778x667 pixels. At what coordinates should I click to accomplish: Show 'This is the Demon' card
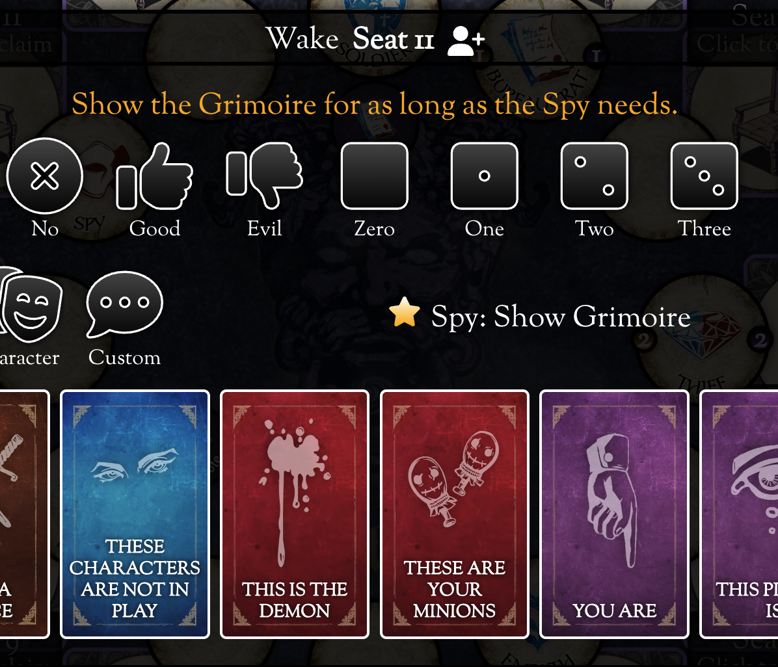[295, 514]
